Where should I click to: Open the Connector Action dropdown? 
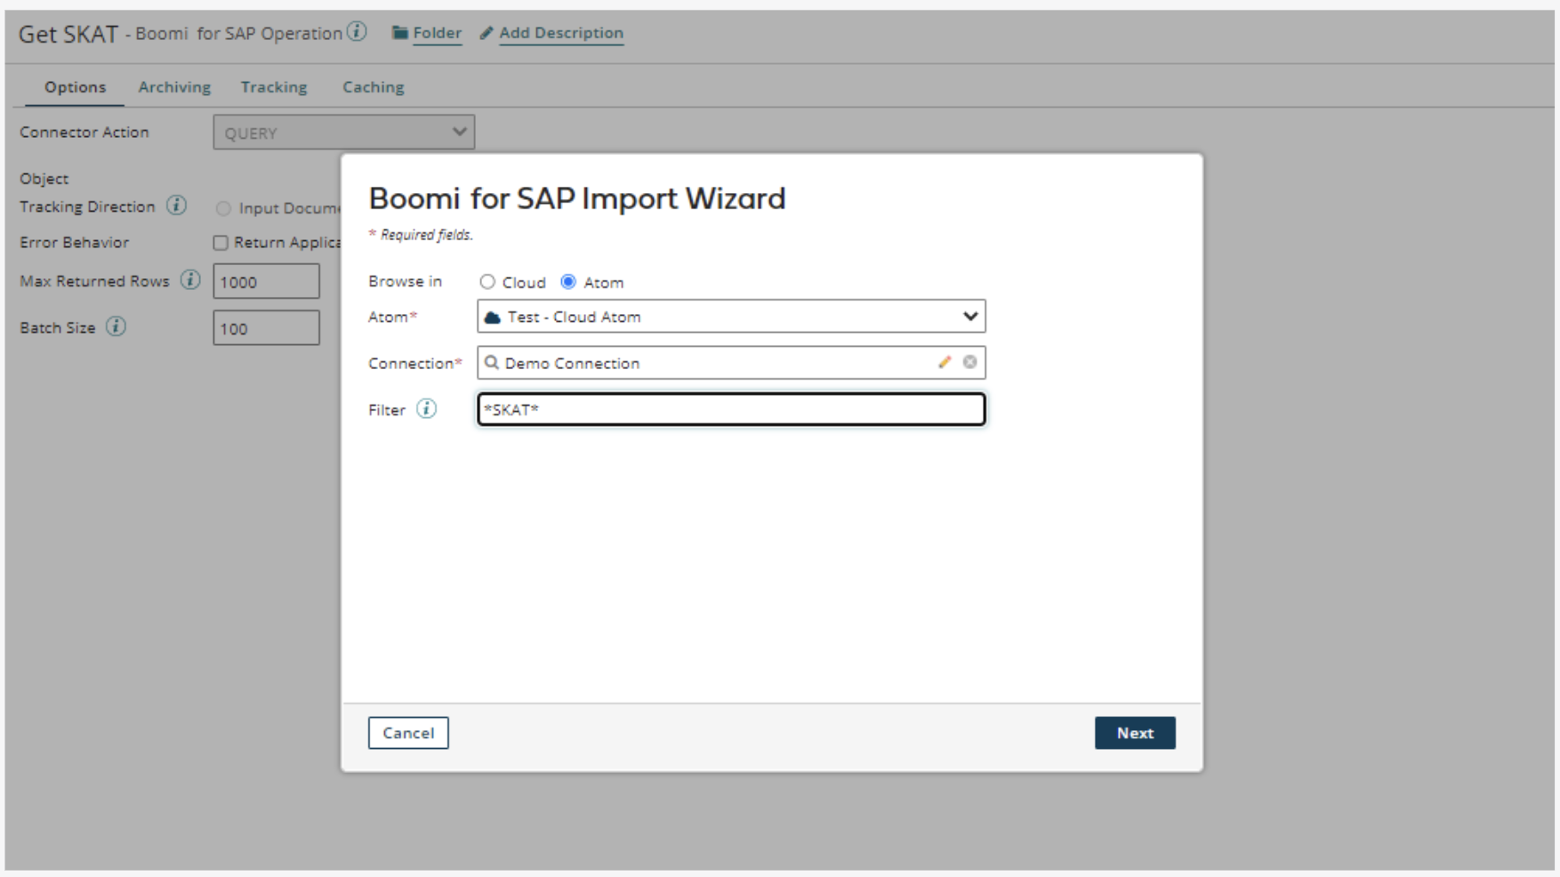(343, 133)
